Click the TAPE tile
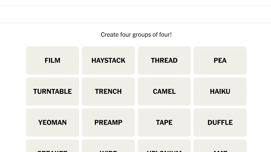The width and height of the screenshot is (271, 152). click(164, 122)
